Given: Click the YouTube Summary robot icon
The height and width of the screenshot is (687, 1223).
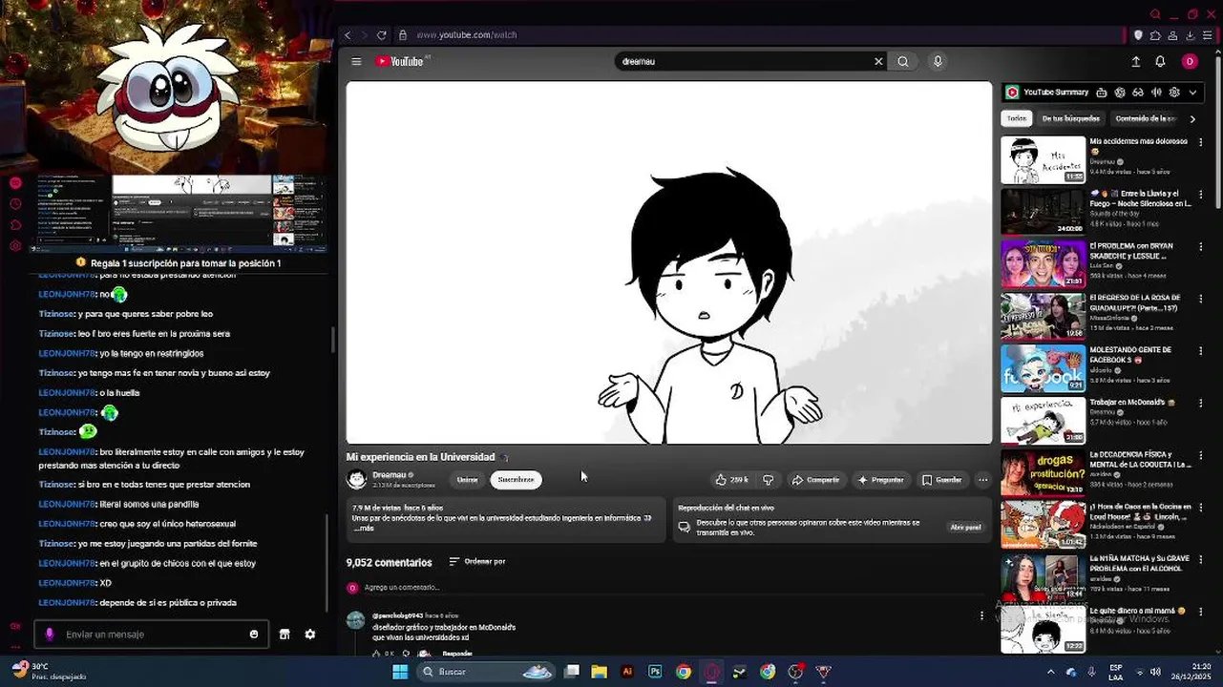Looking at the screenshot, I should (x=1102, y=93).
